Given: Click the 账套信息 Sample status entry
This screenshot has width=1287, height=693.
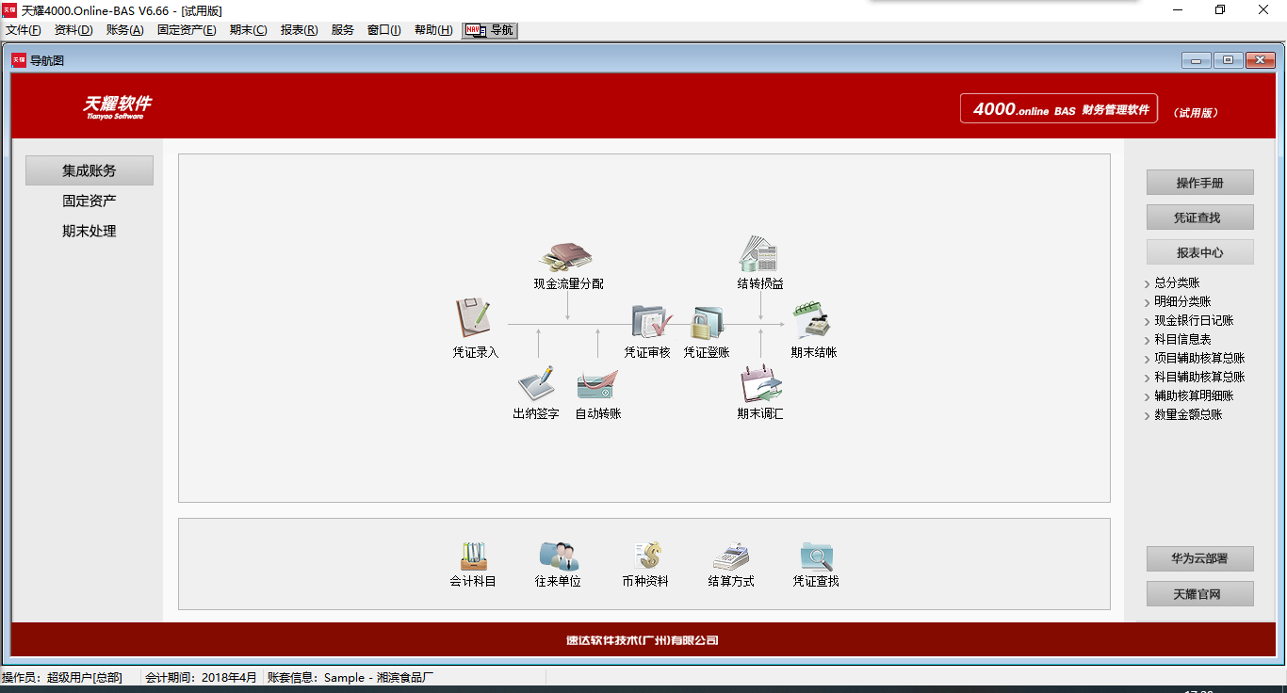Looking at the screenshot, I should [x=350, y=677].
